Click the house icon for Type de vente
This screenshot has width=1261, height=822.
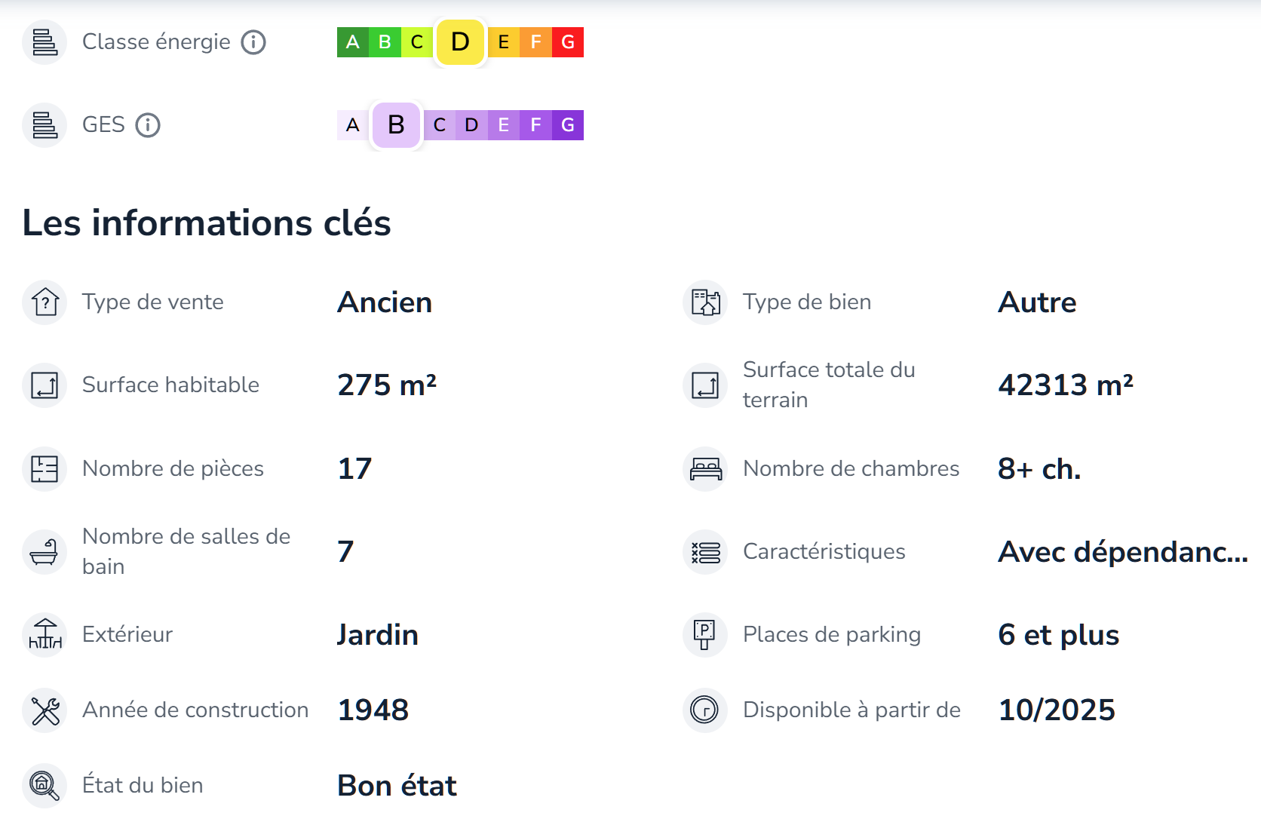45,302
